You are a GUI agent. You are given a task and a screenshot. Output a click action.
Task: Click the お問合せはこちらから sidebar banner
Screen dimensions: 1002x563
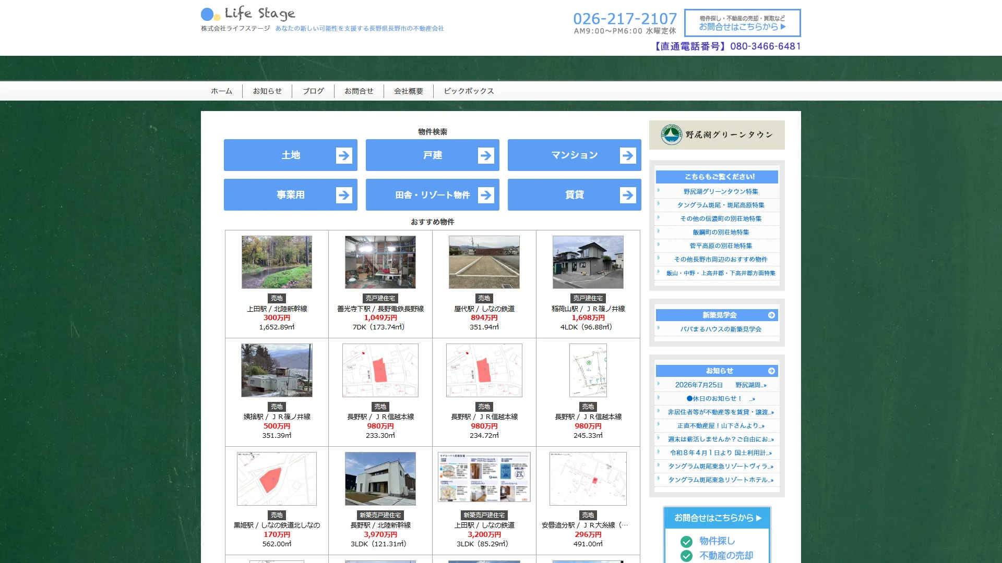pos(718,518)
